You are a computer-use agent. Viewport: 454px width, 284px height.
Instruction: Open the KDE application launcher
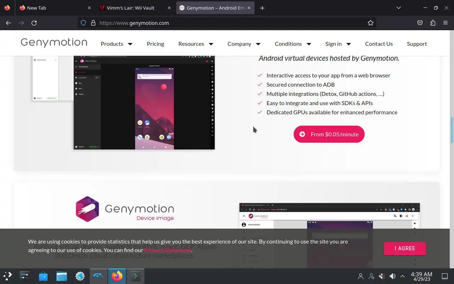click(x=7, y=276)
